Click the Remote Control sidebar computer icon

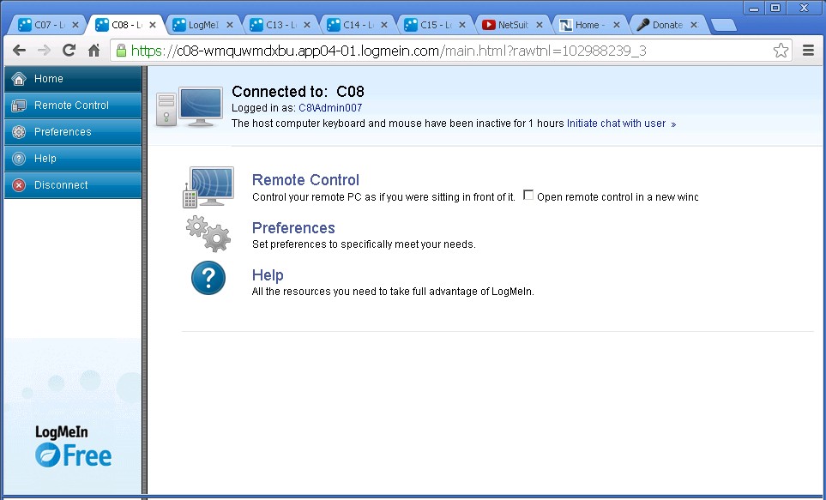pos(19,105)
